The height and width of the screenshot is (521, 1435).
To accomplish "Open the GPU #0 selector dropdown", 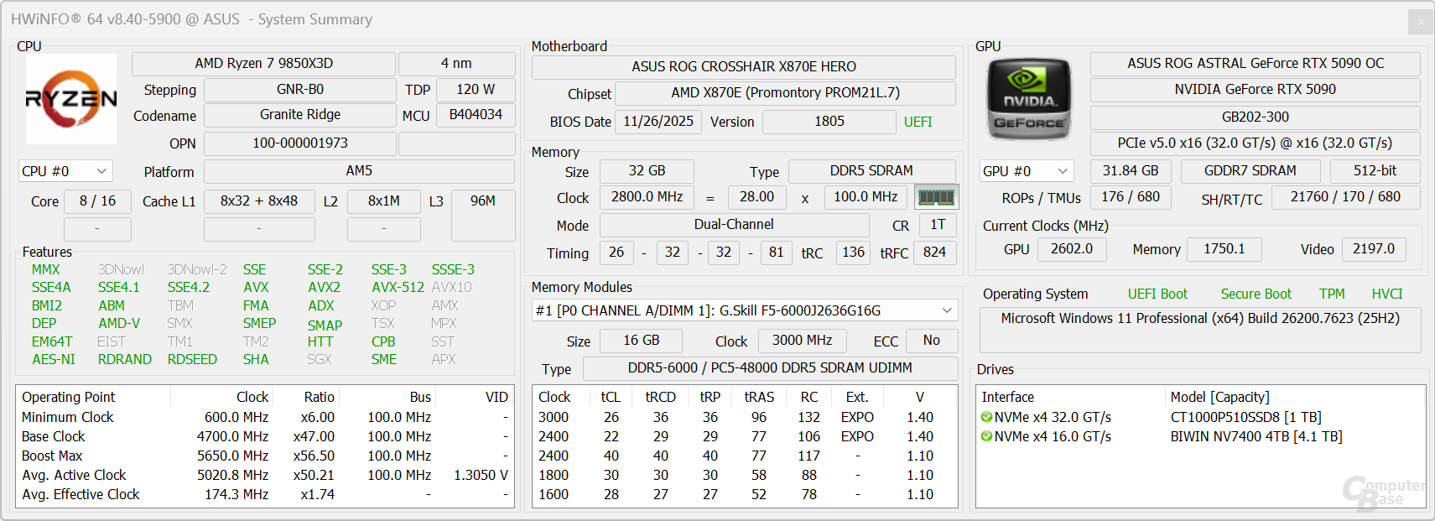I will (x=1027, y=171).
